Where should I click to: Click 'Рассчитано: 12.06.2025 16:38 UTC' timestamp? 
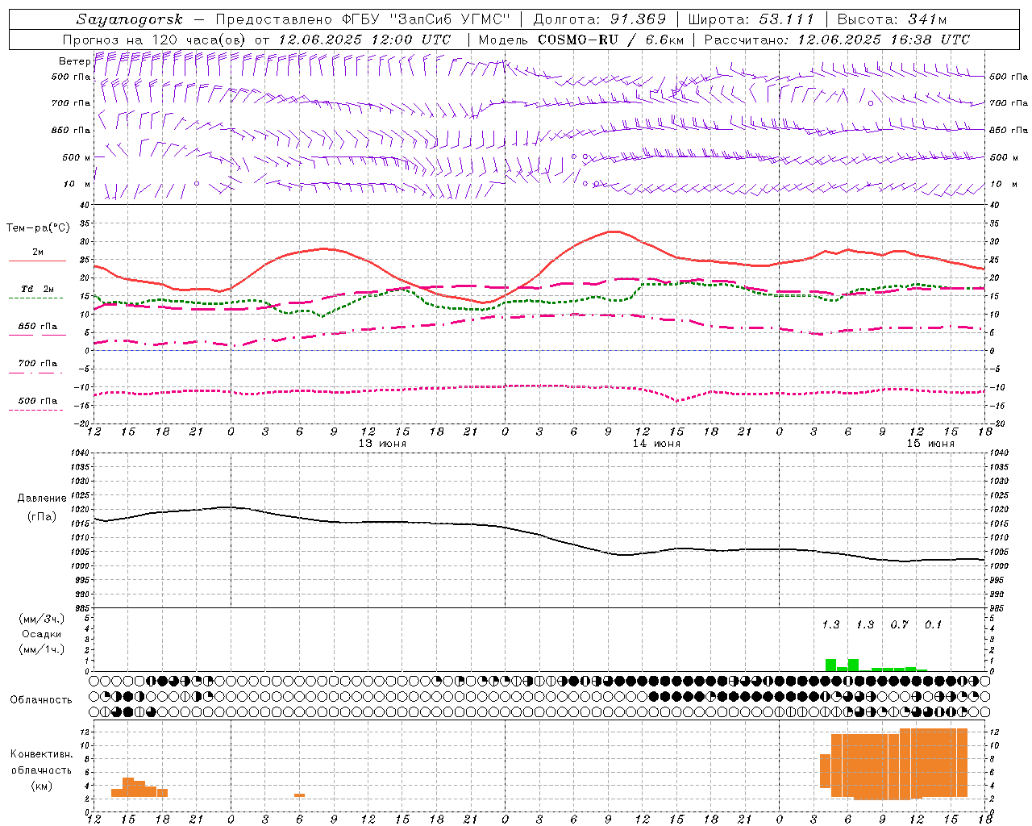[x=837, y=40]
